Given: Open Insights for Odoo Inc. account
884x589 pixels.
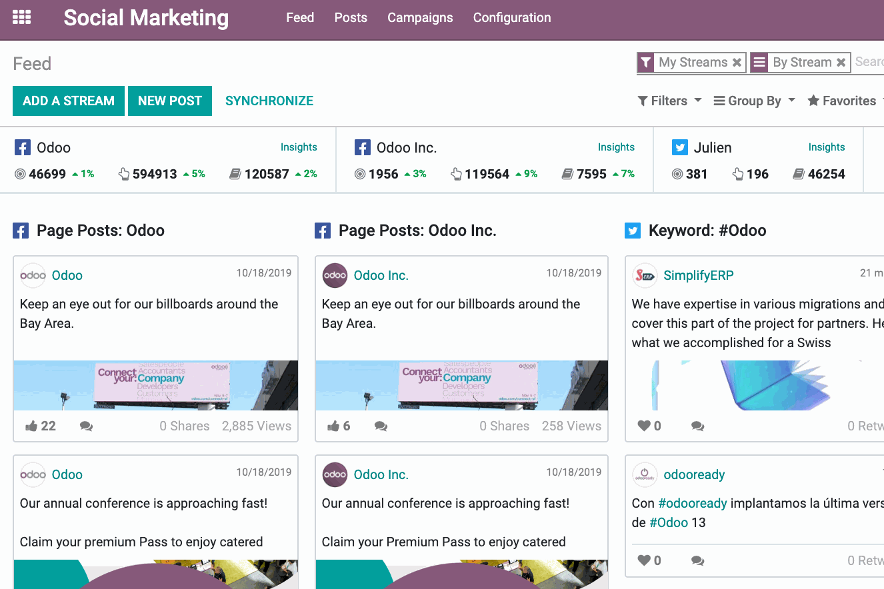Looking at the screenshot, I should coord(616,147).
